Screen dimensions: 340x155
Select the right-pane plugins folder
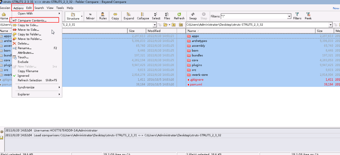[x=197, y=65]
